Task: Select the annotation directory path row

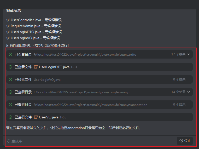Action: click(90, 105)
